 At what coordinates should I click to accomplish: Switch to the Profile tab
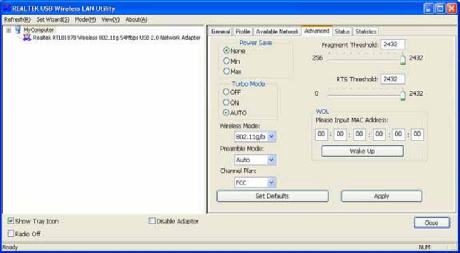243,31
